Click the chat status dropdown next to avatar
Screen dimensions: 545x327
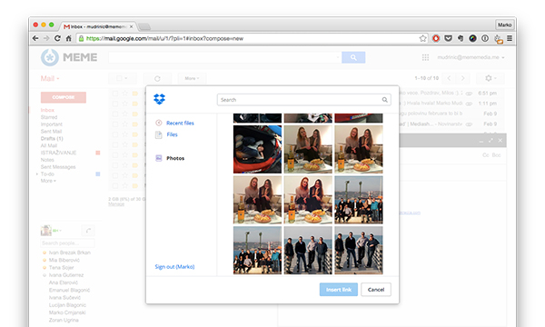click(x=57, y=231)
